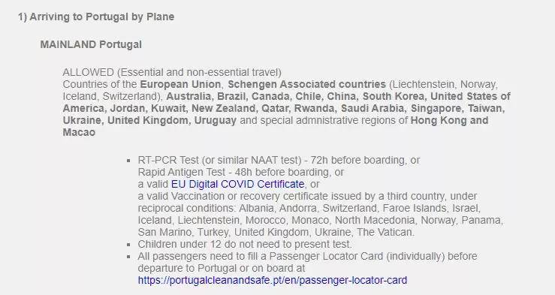Click the RT-PCR Test 72h before boarding line
Viewport: 555px width, 295px height.
click(279, 160)
